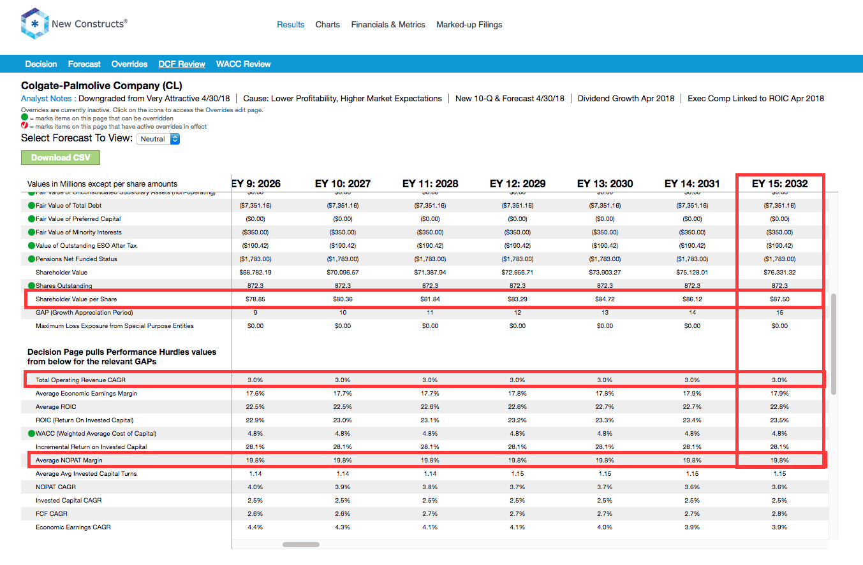Click the NOPAT CAGR row label

pyautogui.click(x=55, y=487)
